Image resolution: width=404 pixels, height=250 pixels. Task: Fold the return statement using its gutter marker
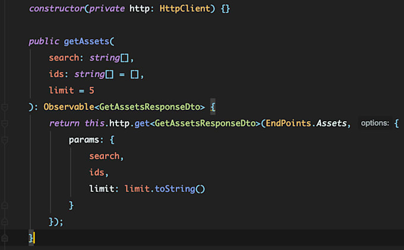pyautogui.click(x=5, y=124)
